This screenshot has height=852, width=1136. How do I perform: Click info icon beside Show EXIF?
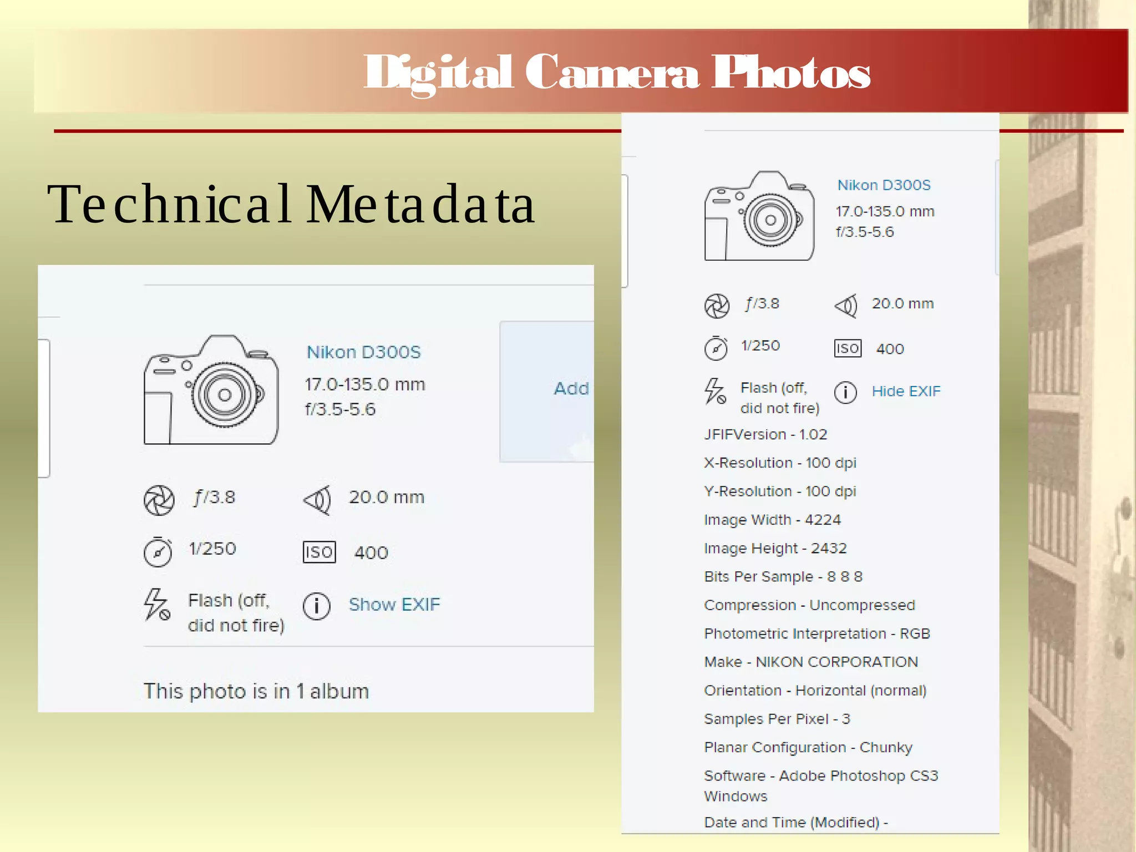[317, 605]
